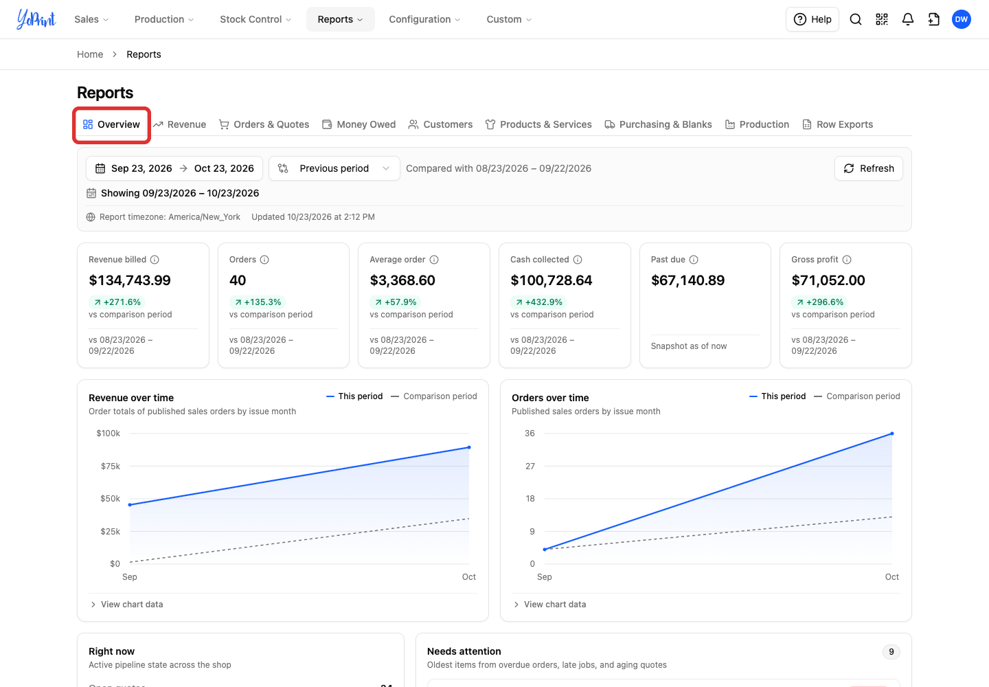Open the Configuration menu
The width and height of the screenshot is (989, 687).
pyautogui.click(x=424, y=19)
